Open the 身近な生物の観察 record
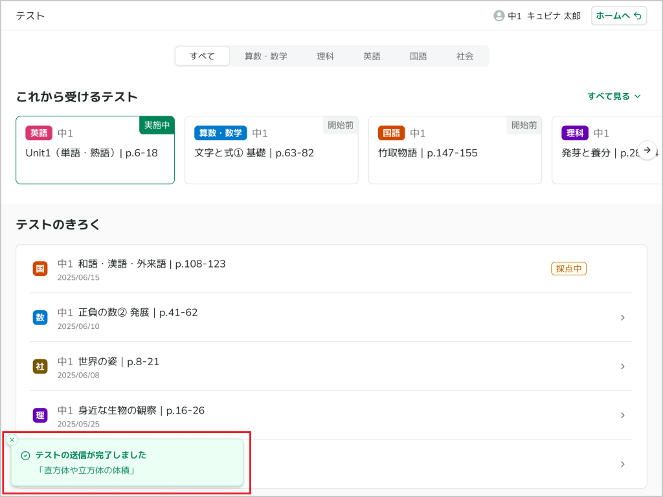The width and height of the screenshot is (663, 497). (331, 415)
